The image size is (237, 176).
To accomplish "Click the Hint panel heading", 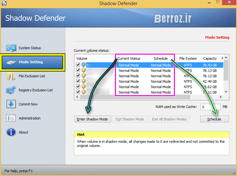I will [81, 134].
